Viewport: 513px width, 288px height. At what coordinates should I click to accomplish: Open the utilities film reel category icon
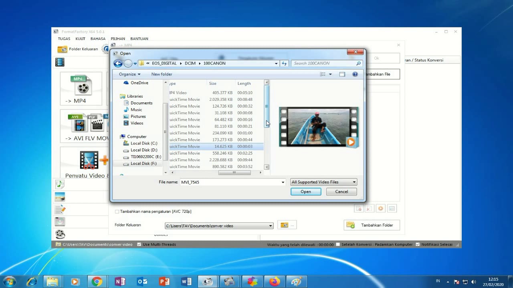60,234
